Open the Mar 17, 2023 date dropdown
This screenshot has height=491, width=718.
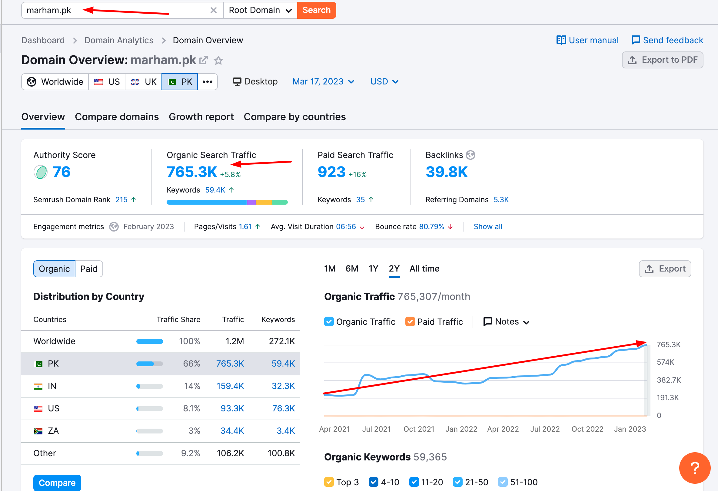tap(323, 82)
